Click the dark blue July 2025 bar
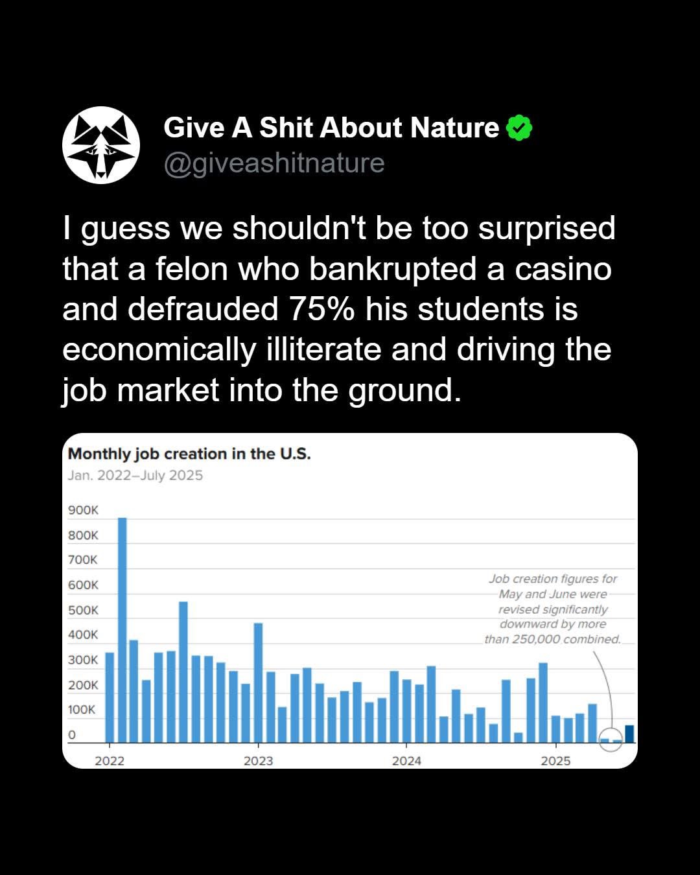Image resolution: width=700 pixels, height=875 pixels. (x=629, y=734)
